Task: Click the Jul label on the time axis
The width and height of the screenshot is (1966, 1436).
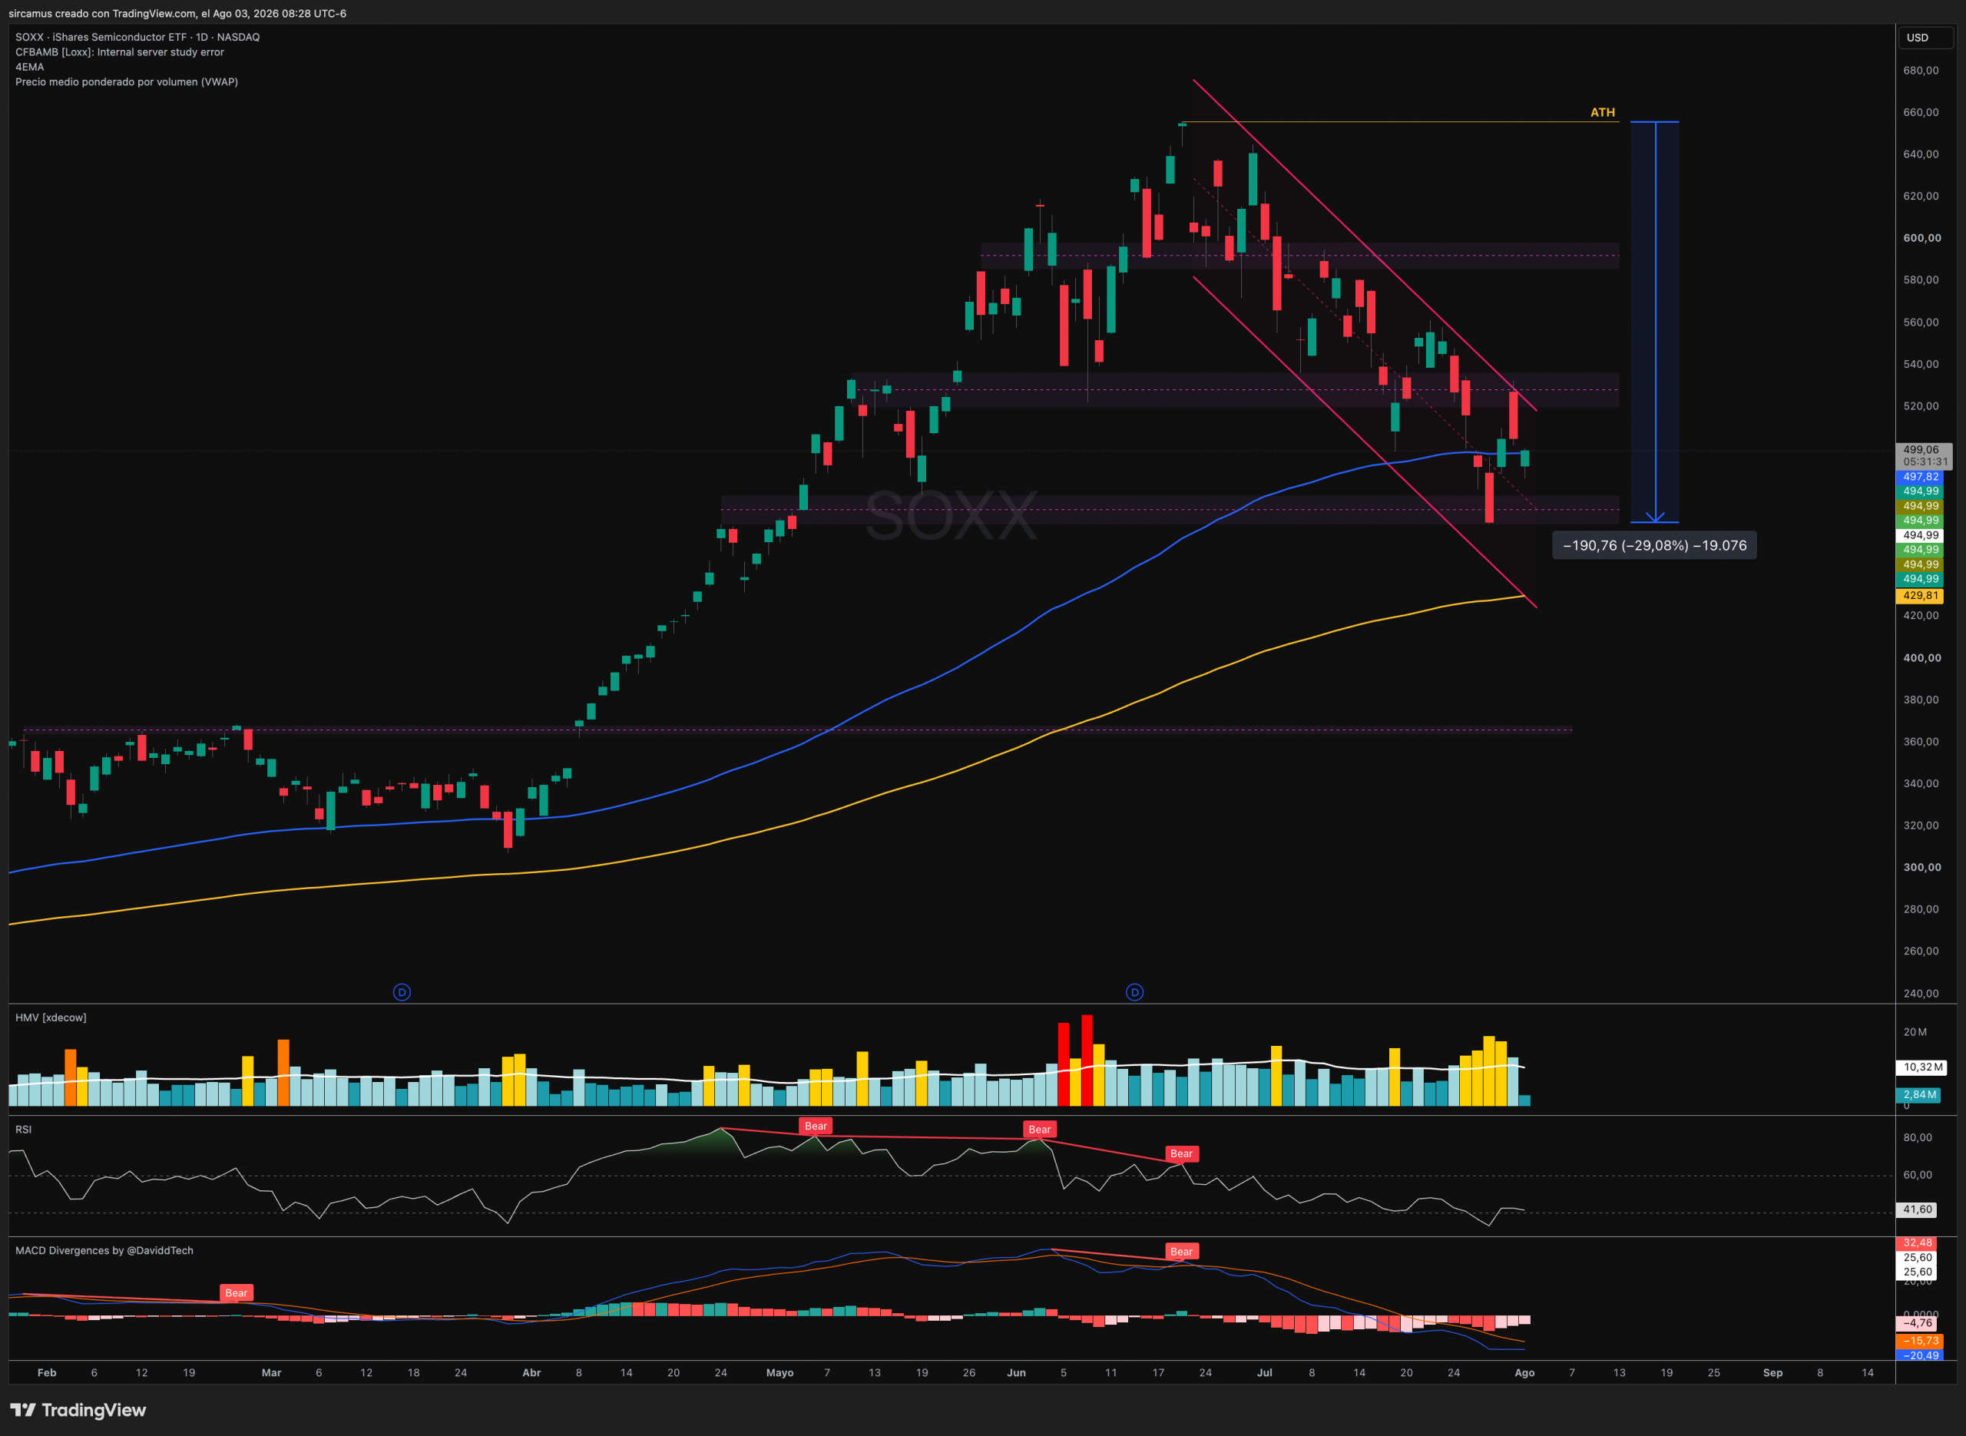Action: pos(1265,1372)
